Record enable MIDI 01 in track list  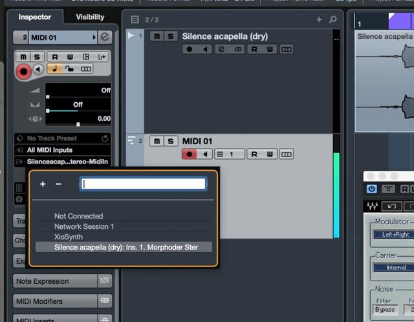tap(190, 154)
